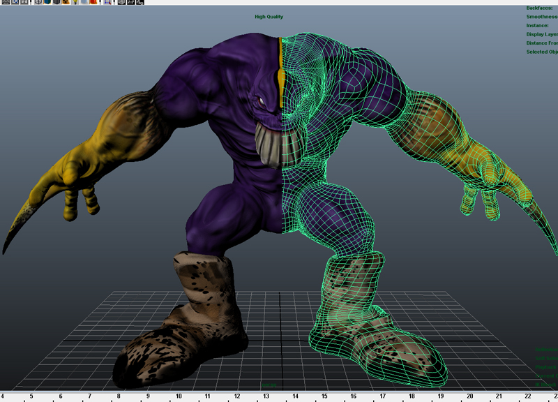This screenshot has width=558, height=402.
Task: Click the wireframe cube shading icon
Action: pyautogui.click(x=38, y=2)
